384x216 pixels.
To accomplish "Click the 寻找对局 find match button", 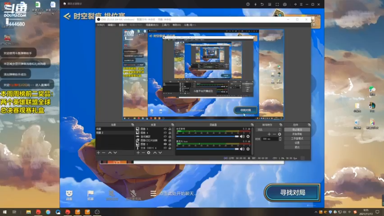I will (x=292, y=193).
